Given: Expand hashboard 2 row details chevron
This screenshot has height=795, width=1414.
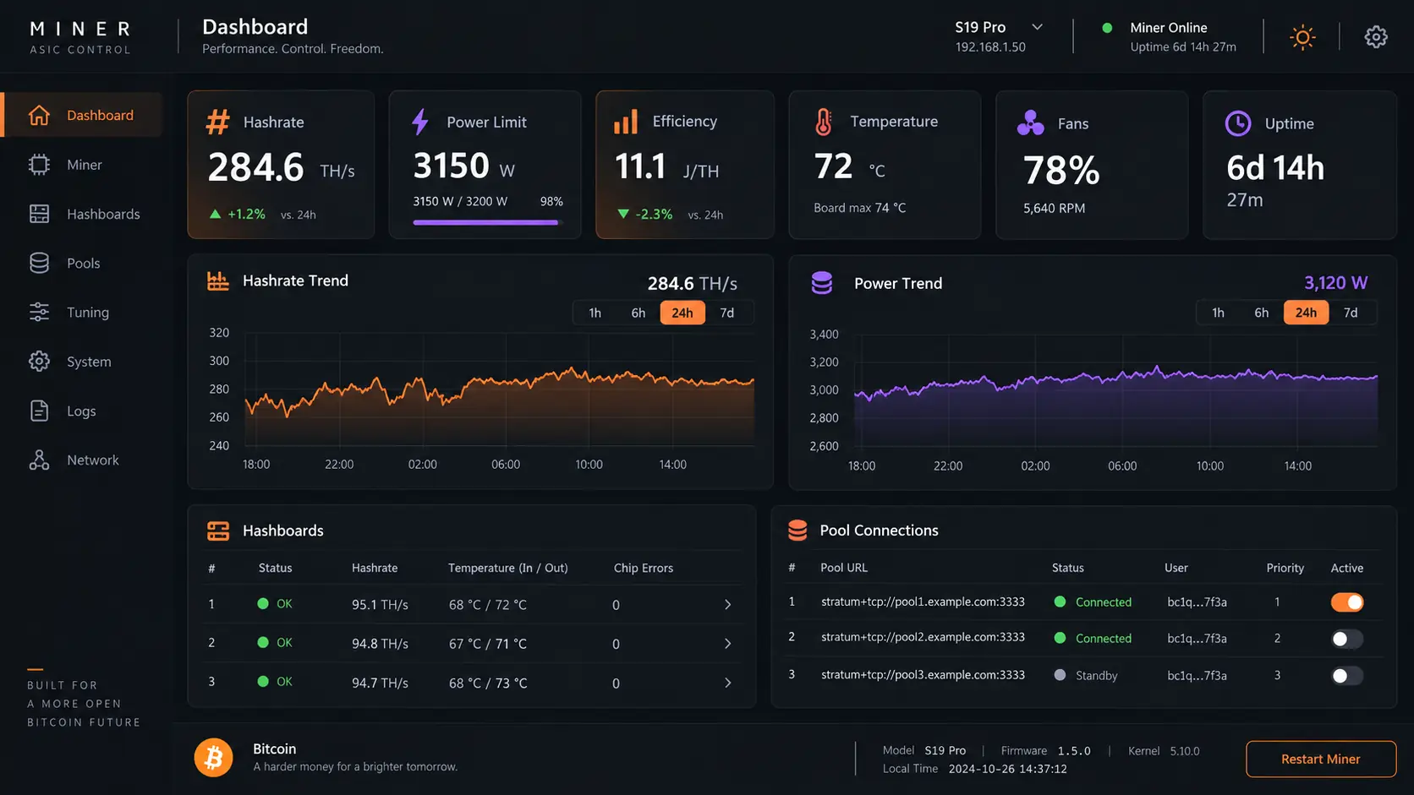Looking at the screenshot, I should (727, 644).
